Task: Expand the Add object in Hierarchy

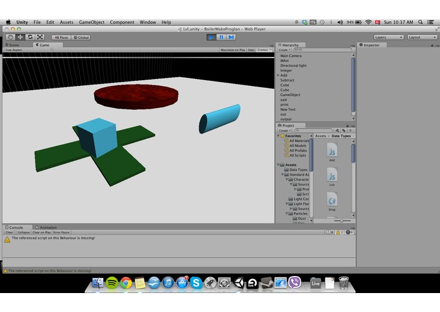Action: pos(278,75)
